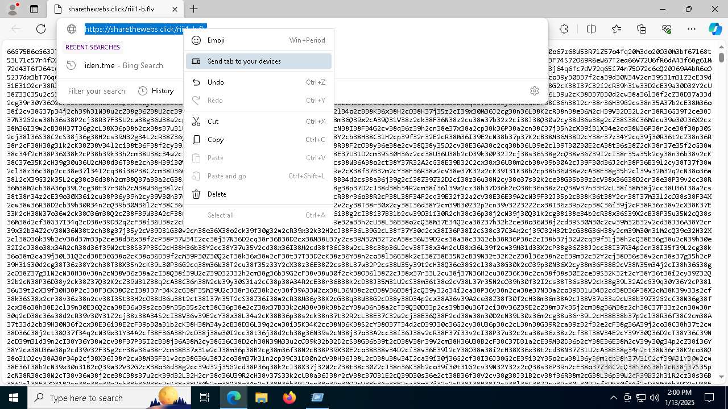
Task: Select Undo in context menu
Action: (x=259, y=82)
